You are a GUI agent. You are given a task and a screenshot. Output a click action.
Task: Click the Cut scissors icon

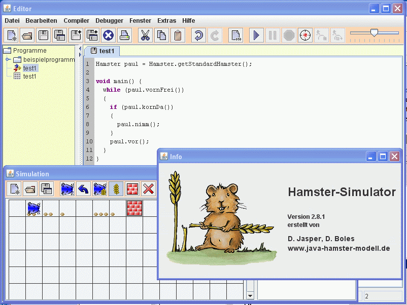(146, 35)
